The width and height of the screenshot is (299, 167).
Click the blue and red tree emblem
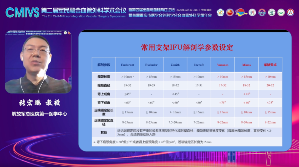pyautogui.click(x=252, y=12)
